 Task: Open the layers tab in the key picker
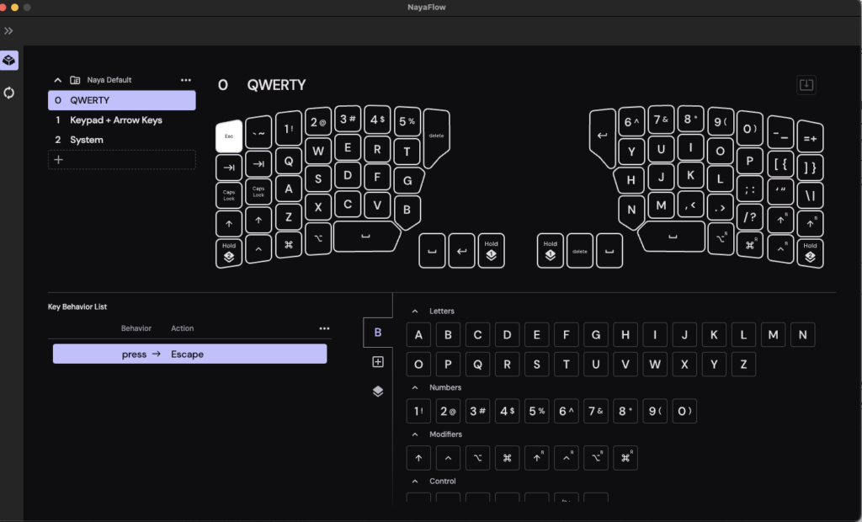tap(378, 391)
